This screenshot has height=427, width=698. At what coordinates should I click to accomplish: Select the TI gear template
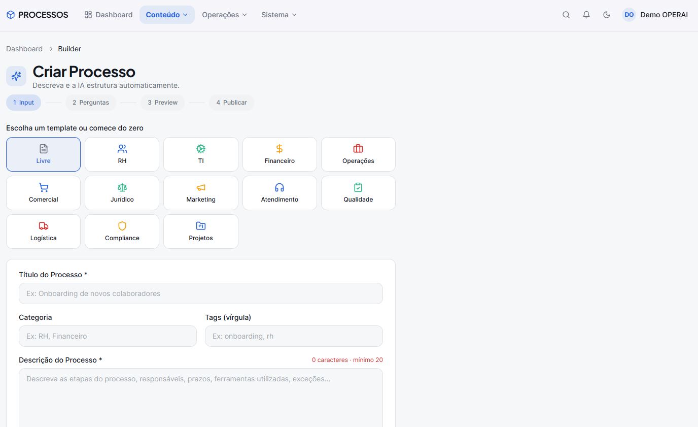coord(201,154)
